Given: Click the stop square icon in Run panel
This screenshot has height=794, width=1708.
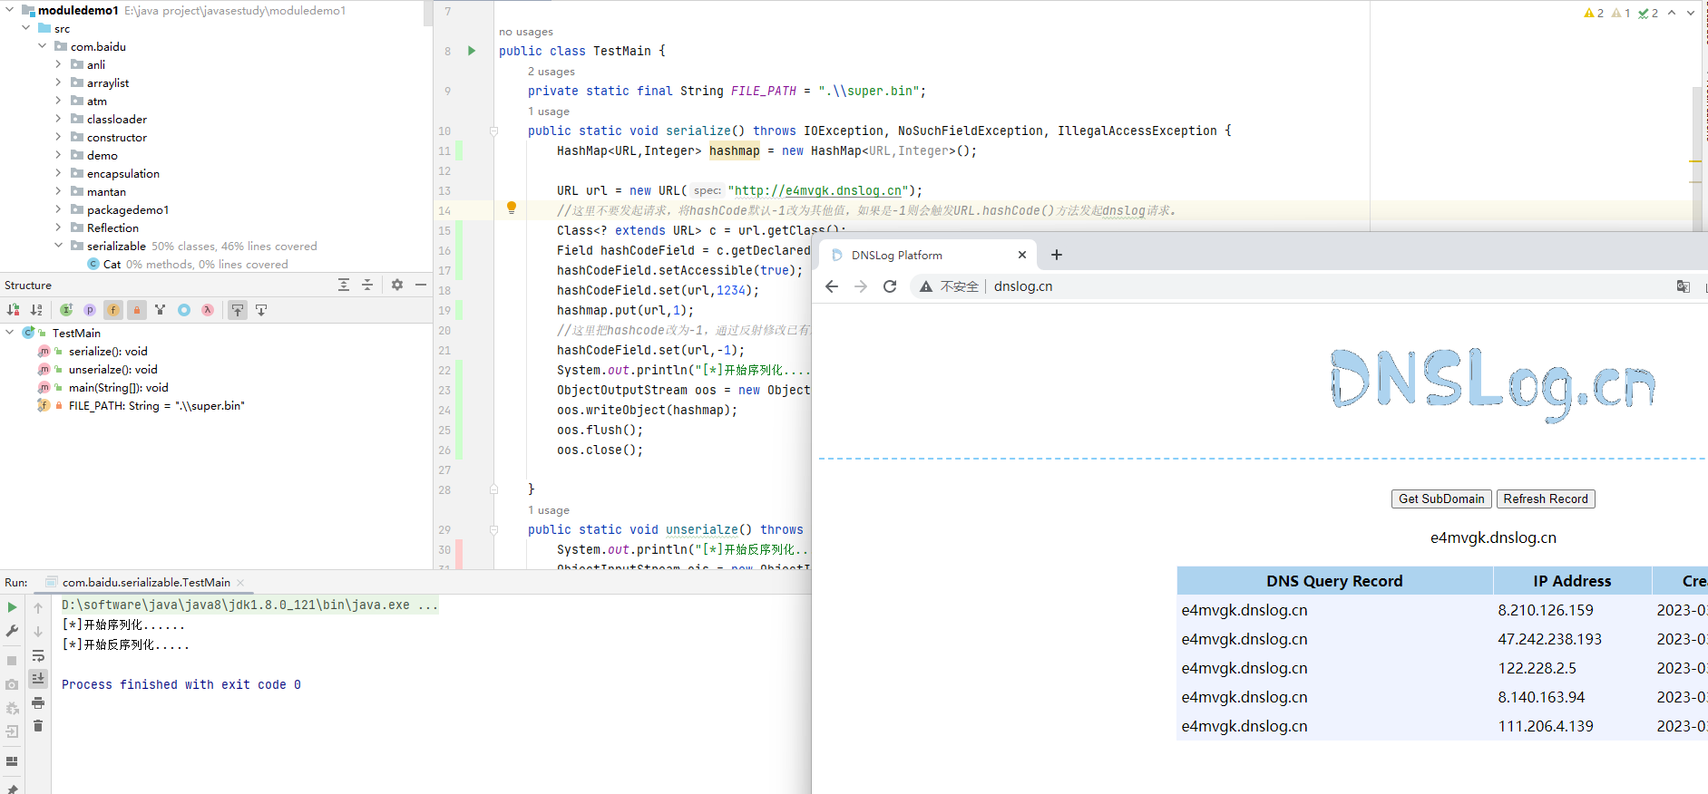Looking at the screenshot, I should 12,661.
